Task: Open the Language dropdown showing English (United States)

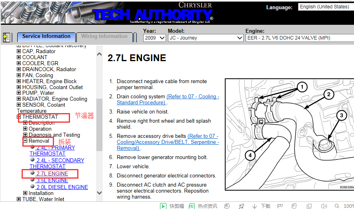Action: click(326, 7)
